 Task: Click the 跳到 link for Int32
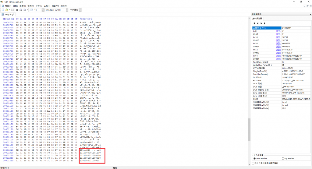click(278, 50)
